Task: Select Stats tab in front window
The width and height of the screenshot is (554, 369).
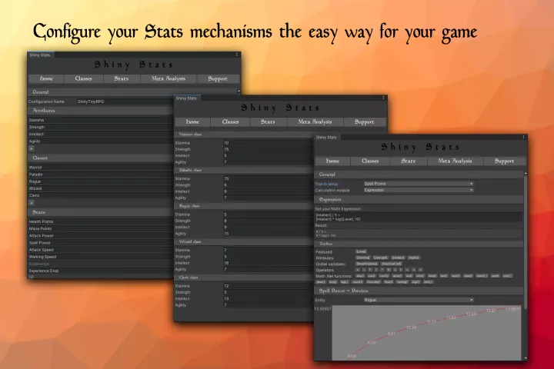Action: tap(408, 161)
